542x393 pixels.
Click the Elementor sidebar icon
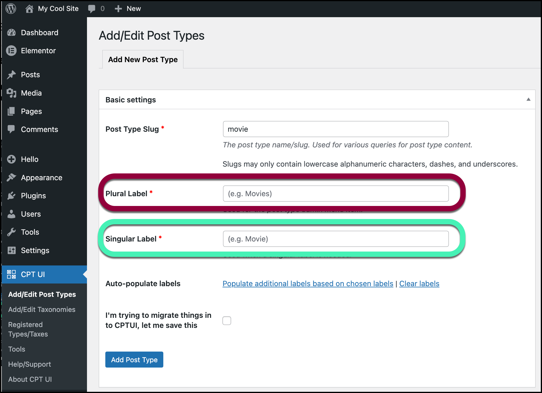click(x=12, y=51)
